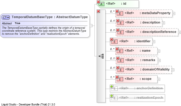Expand the description element

[x=163, y=23]
